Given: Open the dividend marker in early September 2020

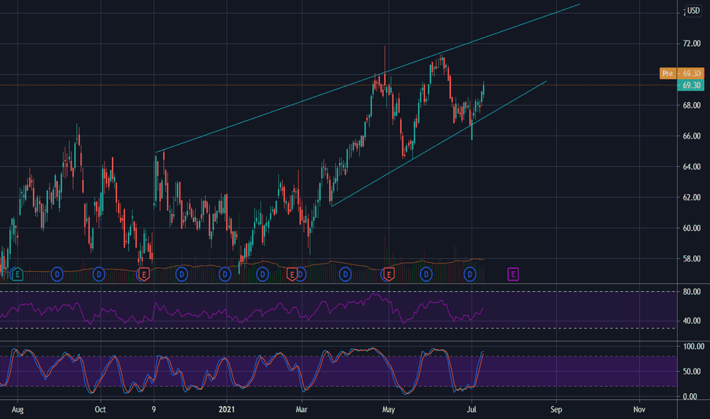Looking at the screenshot, I should [57, 274].
